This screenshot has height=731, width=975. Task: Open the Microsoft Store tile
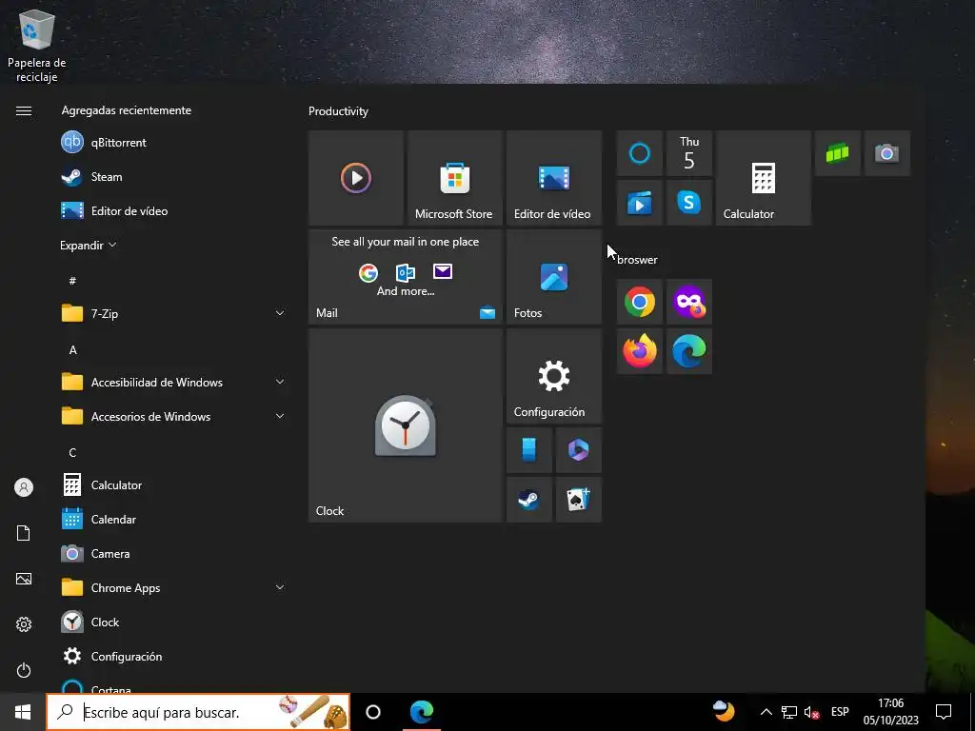coord(454,178)
